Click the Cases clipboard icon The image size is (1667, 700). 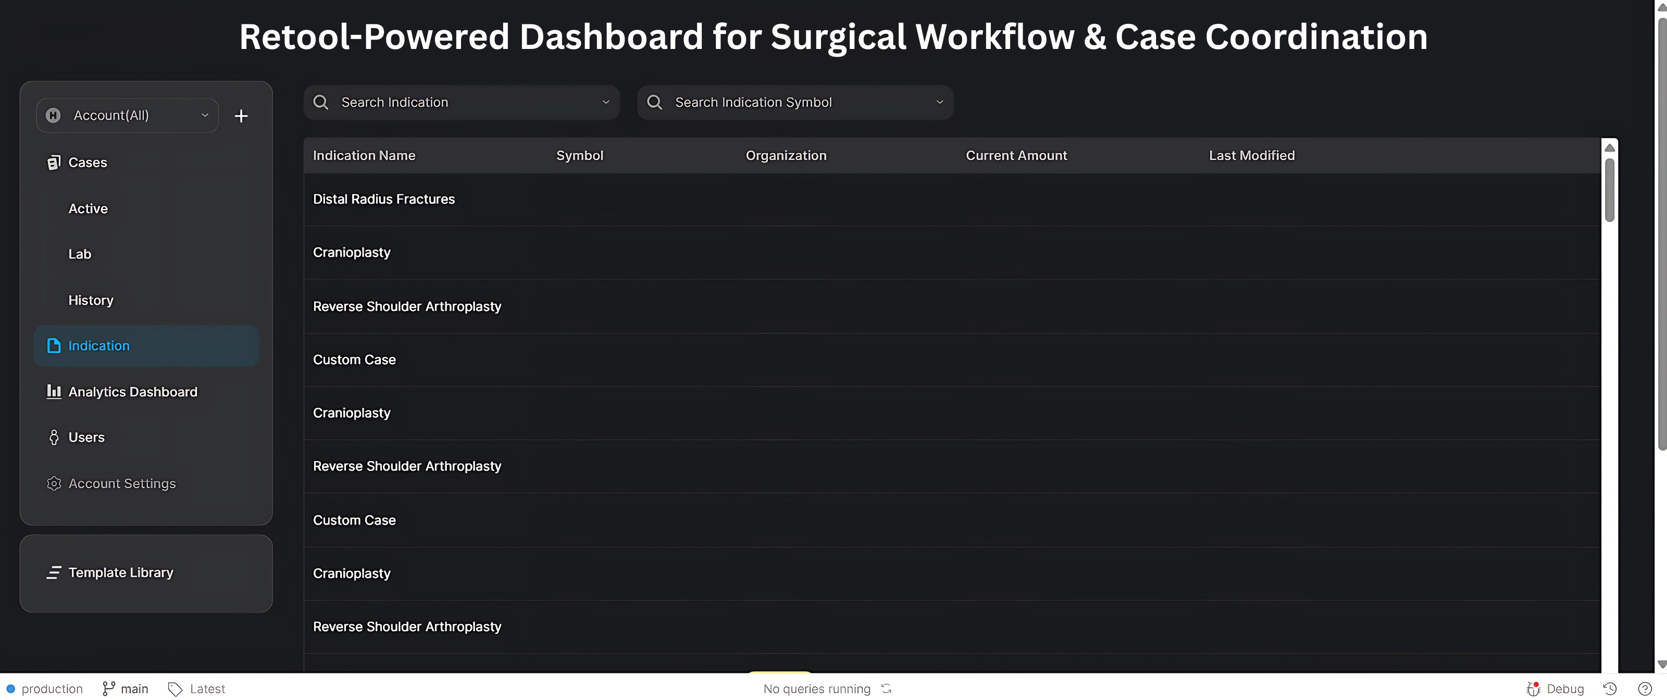coord(54,162)
